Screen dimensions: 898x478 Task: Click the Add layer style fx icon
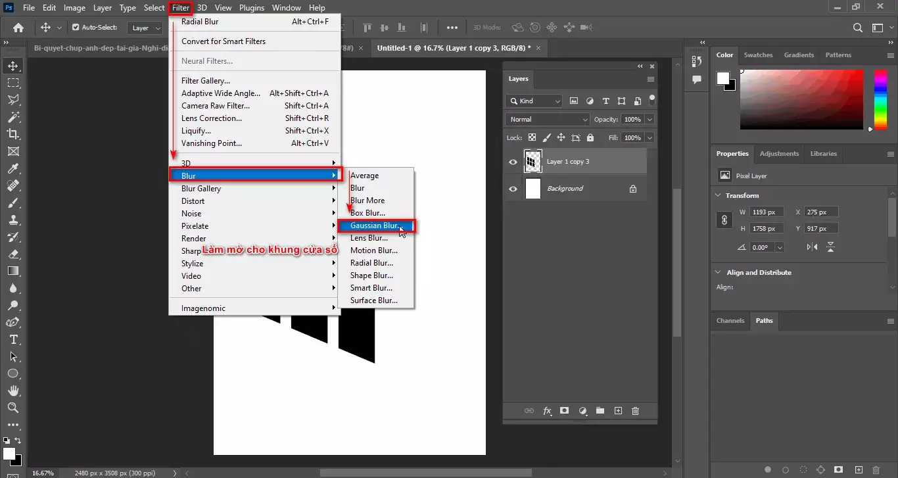tap(547, 410)
